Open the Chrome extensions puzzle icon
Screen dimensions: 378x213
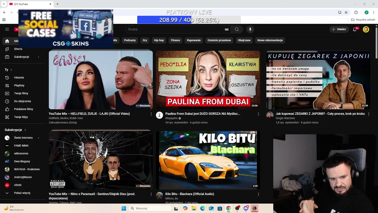pos(356,12)
